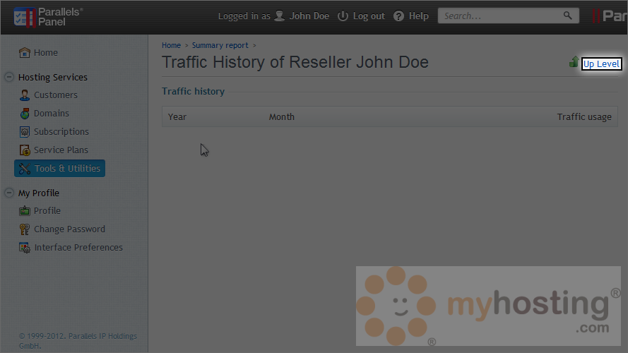Open the Service Plans page

[61, 150]
